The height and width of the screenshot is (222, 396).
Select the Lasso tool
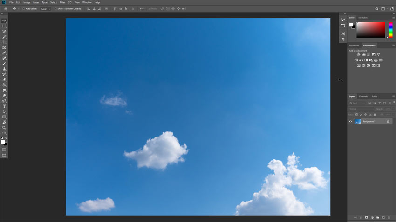coord(4,32)
